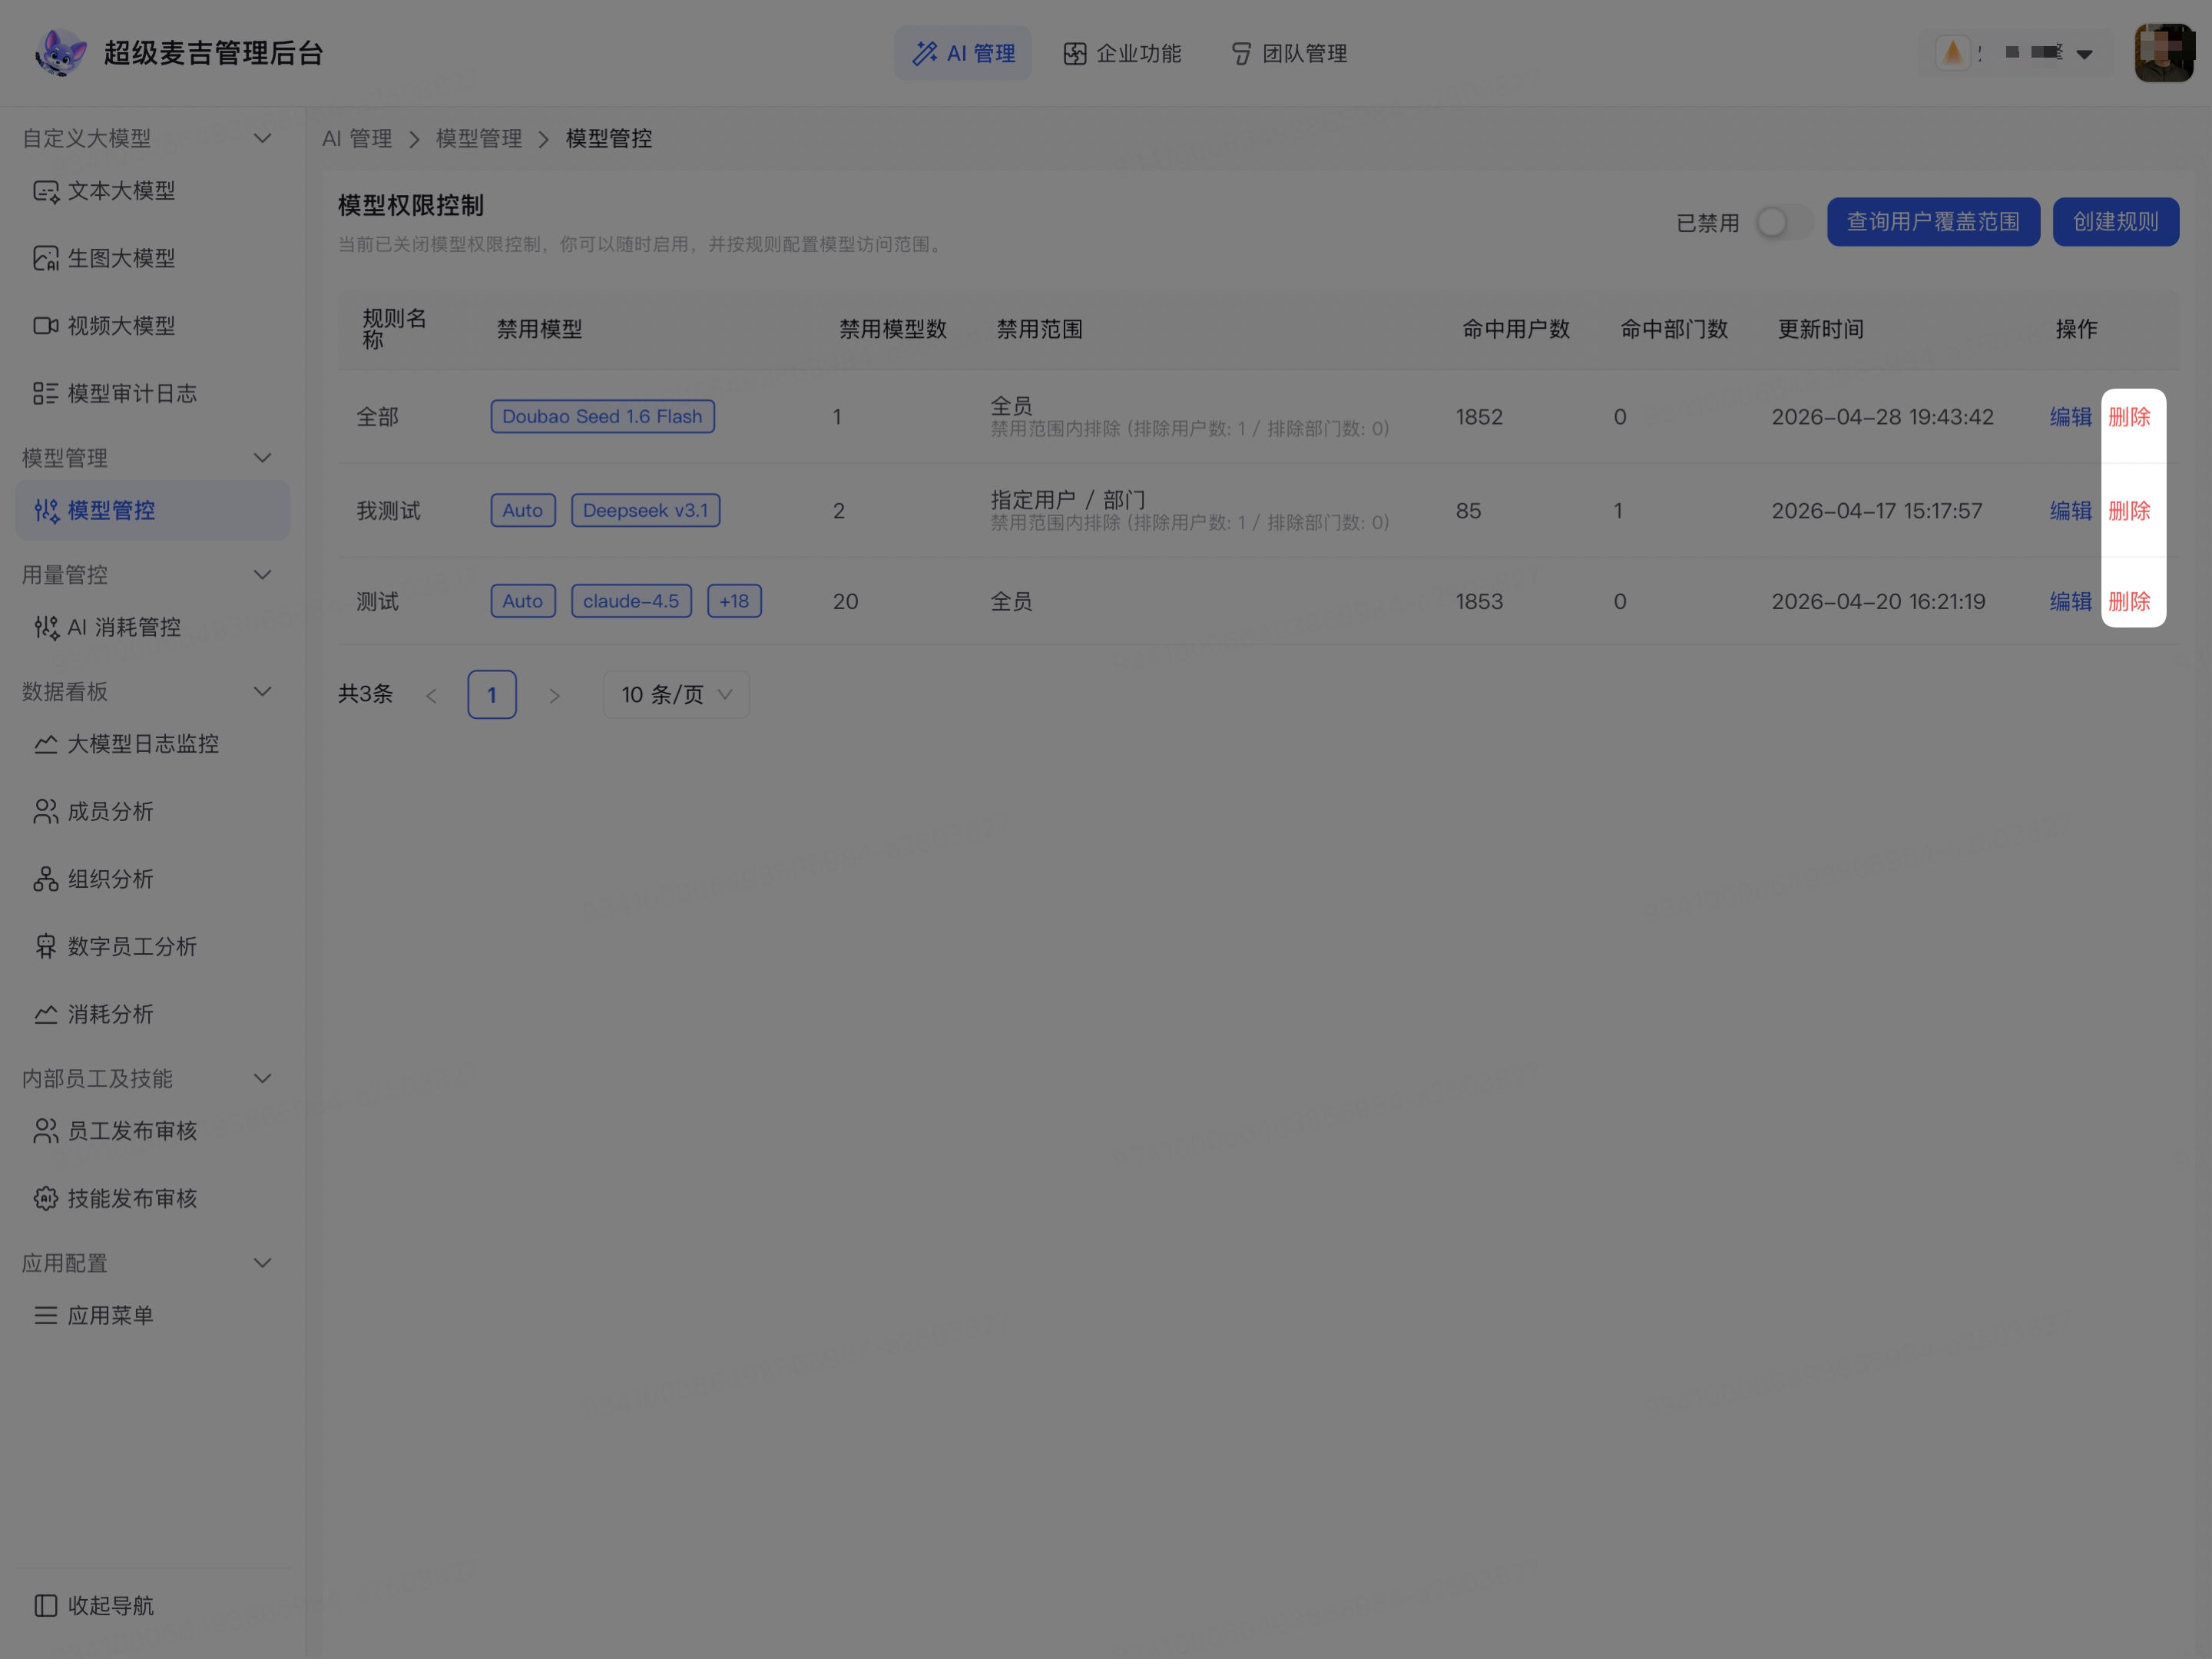Click the 查询用户覆盖范围 button
2212x1659 pixels.
click(1933, 222)
